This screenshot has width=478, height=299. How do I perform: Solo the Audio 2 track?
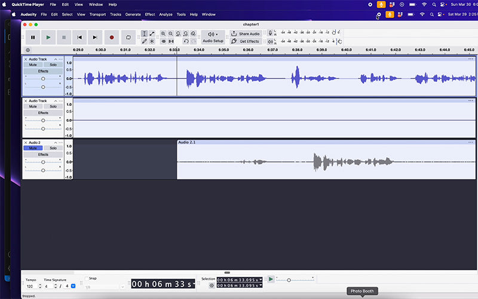pos(53,148)
